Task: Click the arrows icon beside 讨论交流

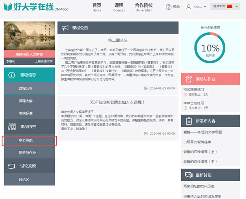Action: (11, 165)
